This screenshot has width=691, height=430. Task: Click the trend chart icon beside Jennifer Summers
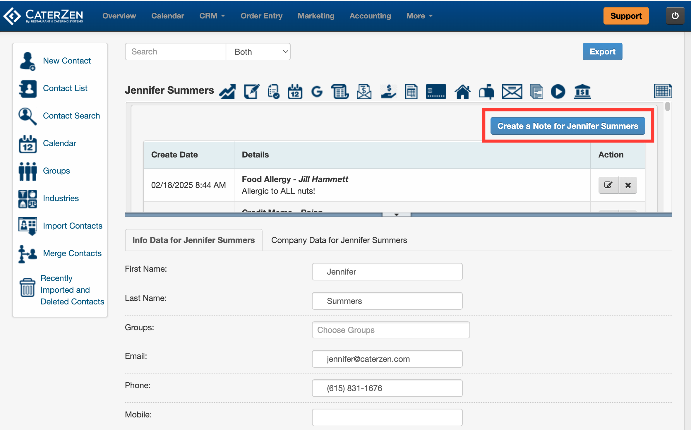[x=228, y=92]
